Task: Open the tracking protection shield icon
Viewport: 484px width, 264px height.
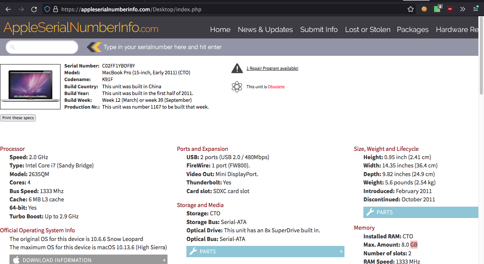Action: click(47, 9)
